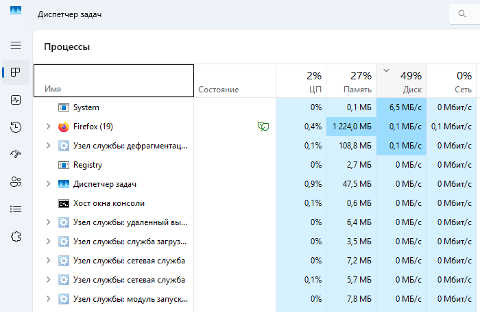
Task: Sort by the Память column header
Action: point(351,81)
